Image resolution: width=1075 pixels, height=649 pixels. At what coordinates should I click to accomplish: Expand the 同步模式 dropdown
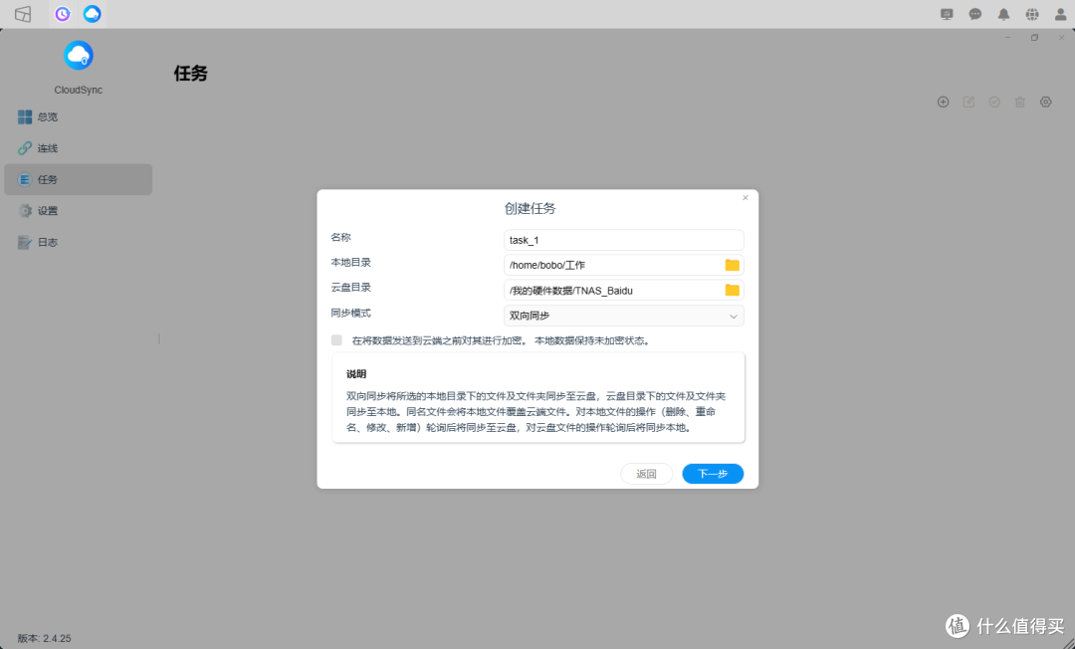(x=624, y=316)
